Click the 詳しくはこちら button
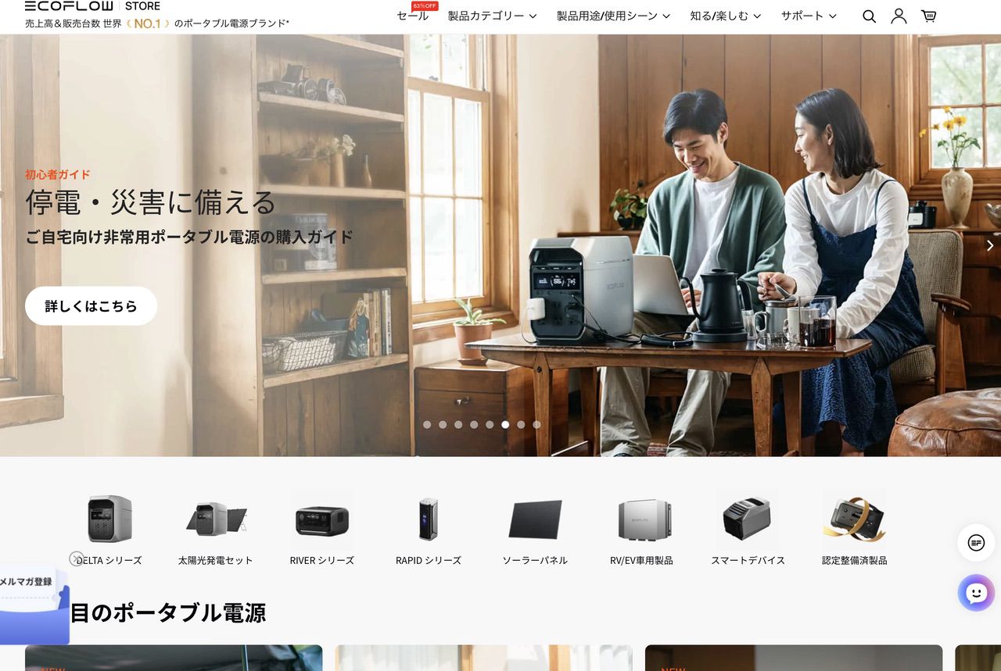 (91, 306)
